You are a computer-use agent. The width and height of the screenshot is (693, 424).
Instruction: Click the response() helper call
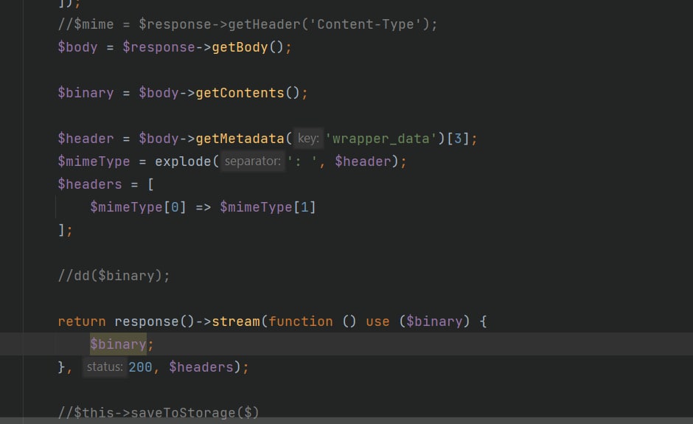coord(155,322)
